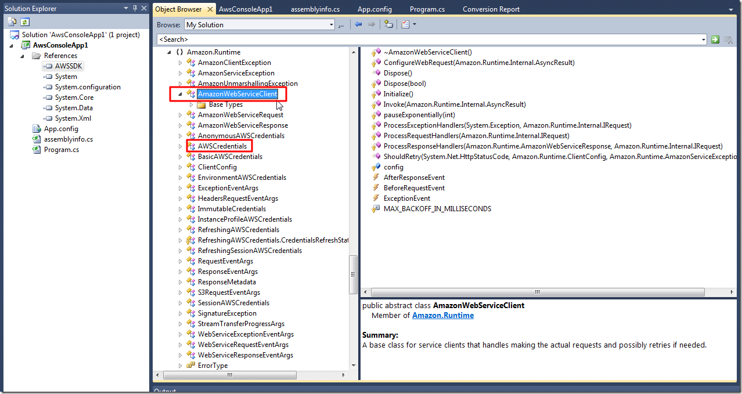Open the Browse 'My Solution' dropdown
Screen dimensions: 742x394
click(331, 24)
